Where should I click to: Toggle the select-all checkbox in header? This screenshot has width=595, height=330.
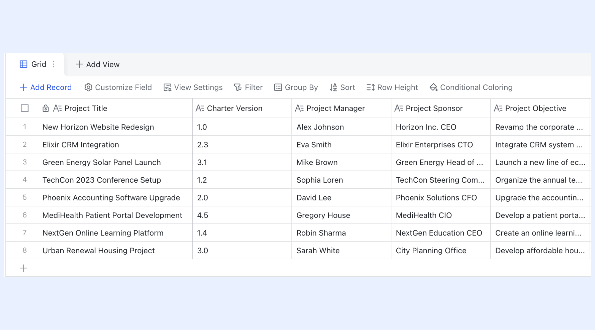[25, 108]
